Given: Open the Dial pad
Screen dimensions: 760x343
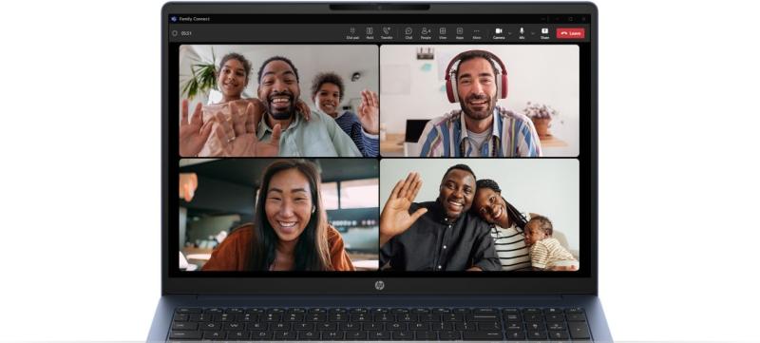Looking at the screenshot, I should coord(352,33).
